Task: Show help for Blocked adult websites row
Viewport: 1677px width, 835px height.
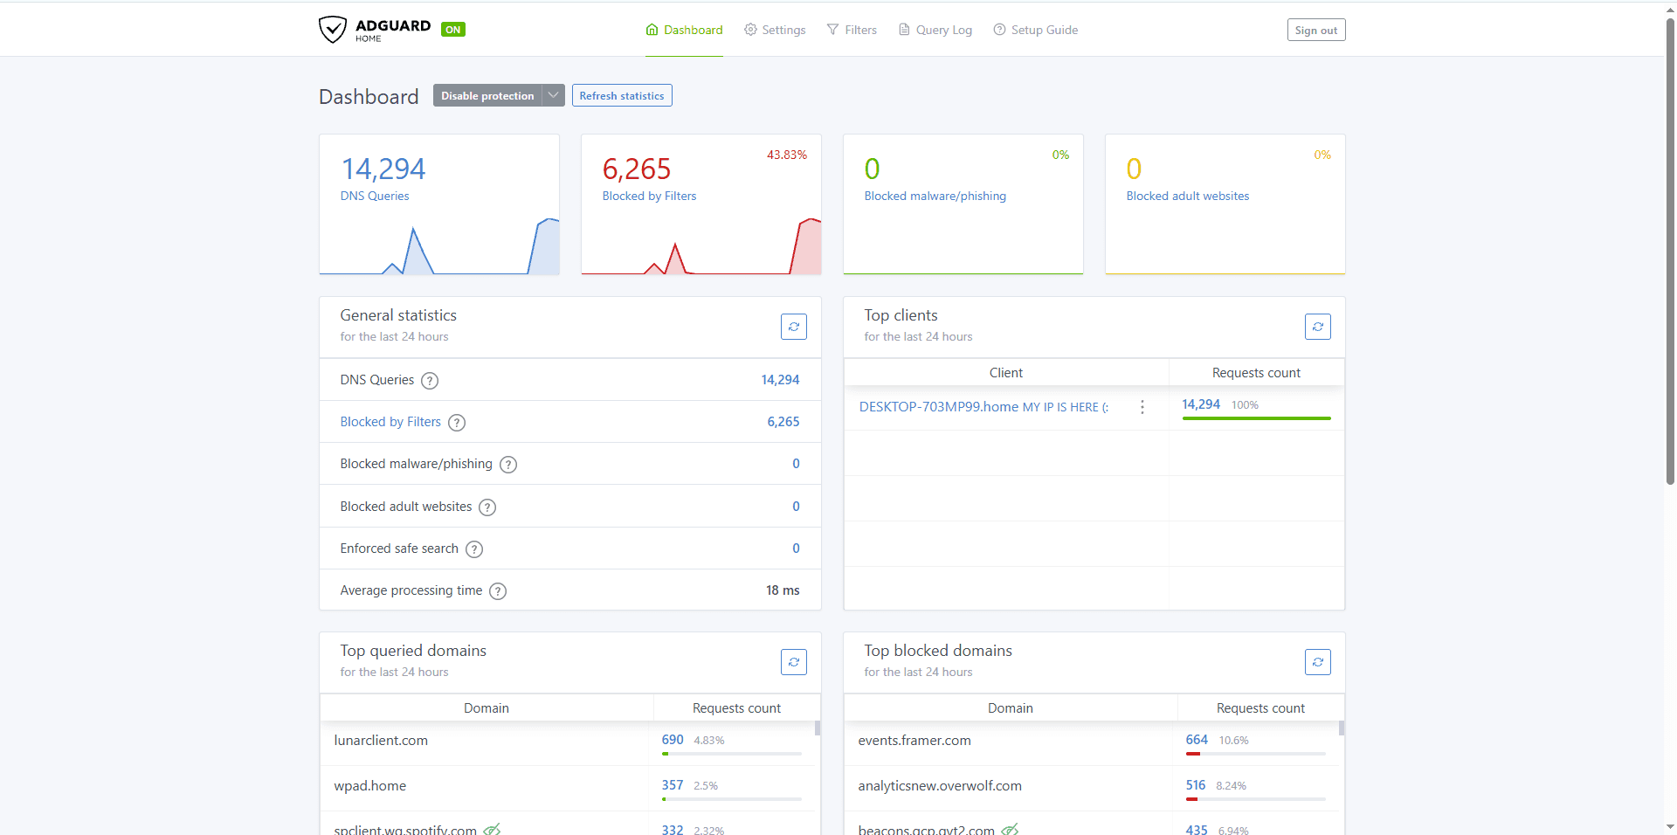Action: [x=487, y=507]
